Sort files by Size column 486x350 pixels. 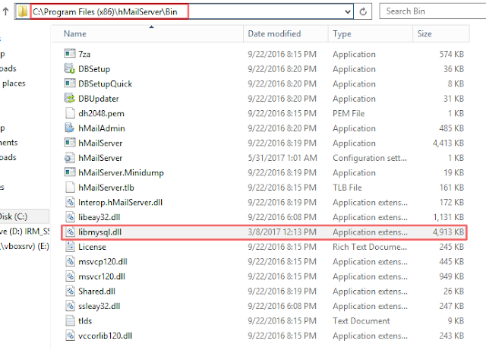[x=441, y=34]
